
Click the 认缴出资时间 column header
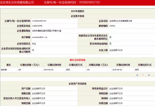click(x=54, y=65)
